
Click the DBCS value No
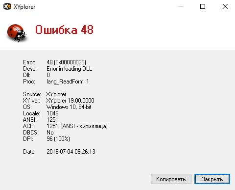pyautogui.click(x=50, y=133)
